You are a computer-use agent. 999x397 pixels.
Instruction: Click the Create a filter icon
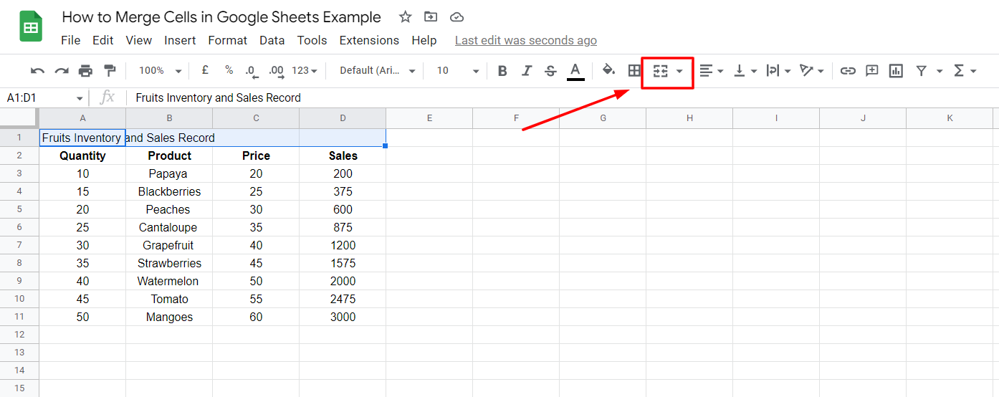tap(921, 71)
